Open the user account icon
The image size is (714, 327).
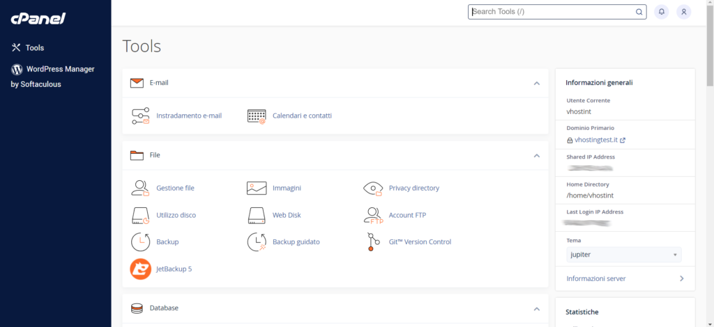(x=683, y=12)
